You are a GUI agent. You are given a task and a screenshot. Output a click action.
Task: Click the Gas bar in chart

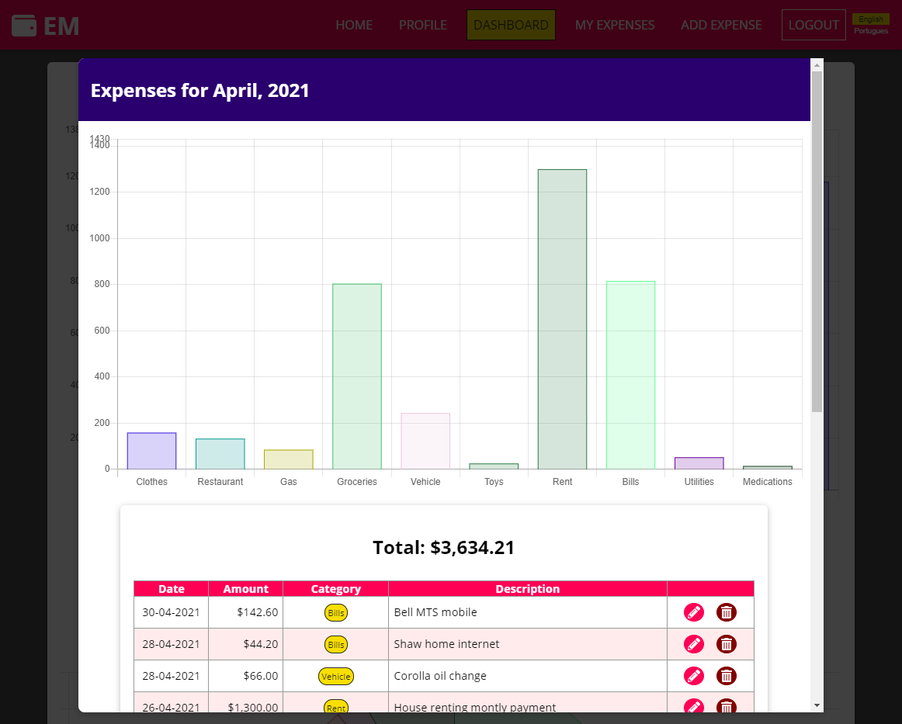[x=288, y=459]
